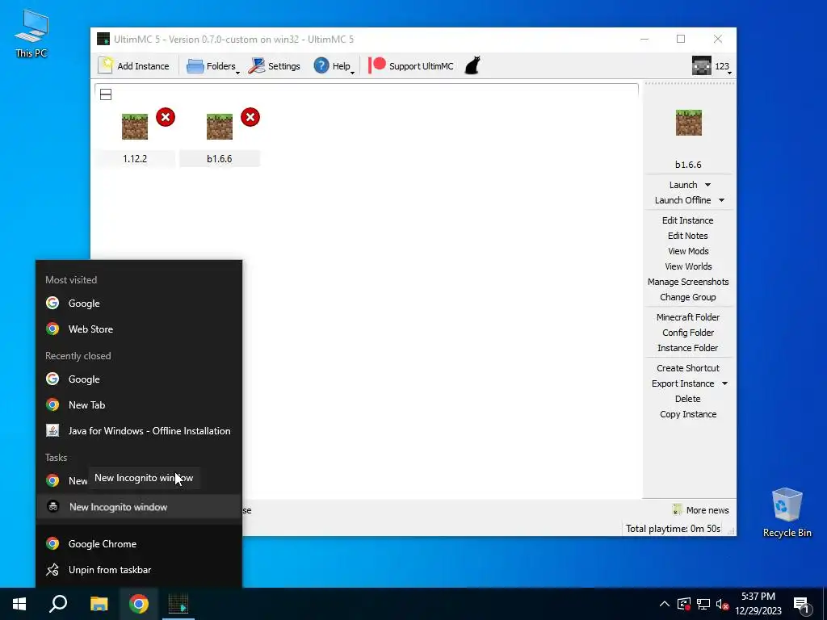Select the 1.12.2 instance grass block
Image resolution: width=827 pixels, height=620 pixels.
(135, 127)
